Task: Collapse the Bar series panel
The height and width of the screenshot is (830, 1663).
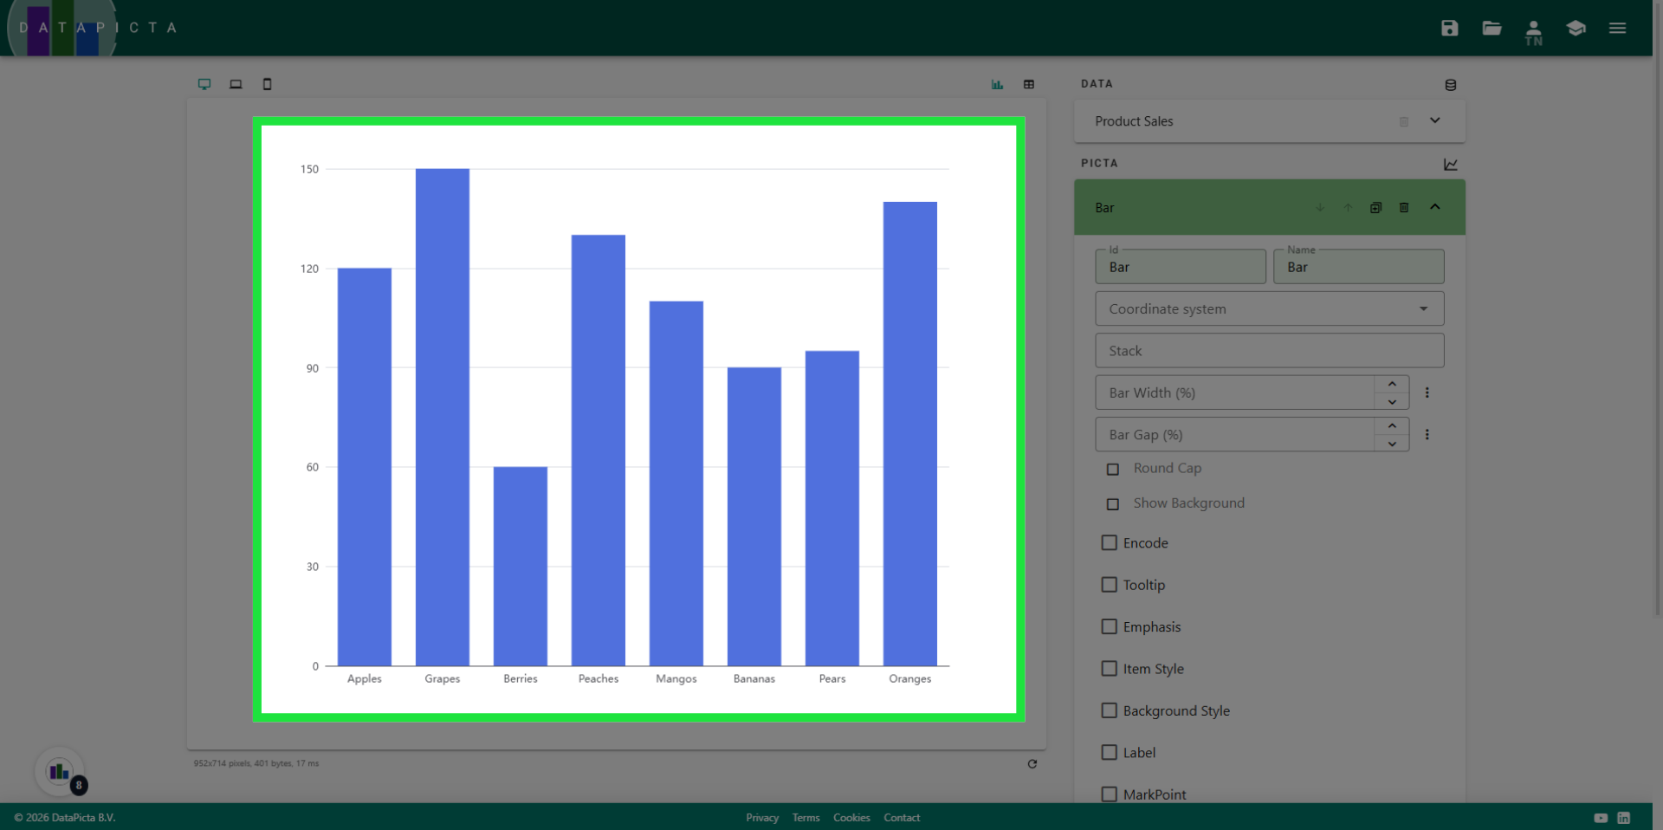Action: click(1434, 207)
